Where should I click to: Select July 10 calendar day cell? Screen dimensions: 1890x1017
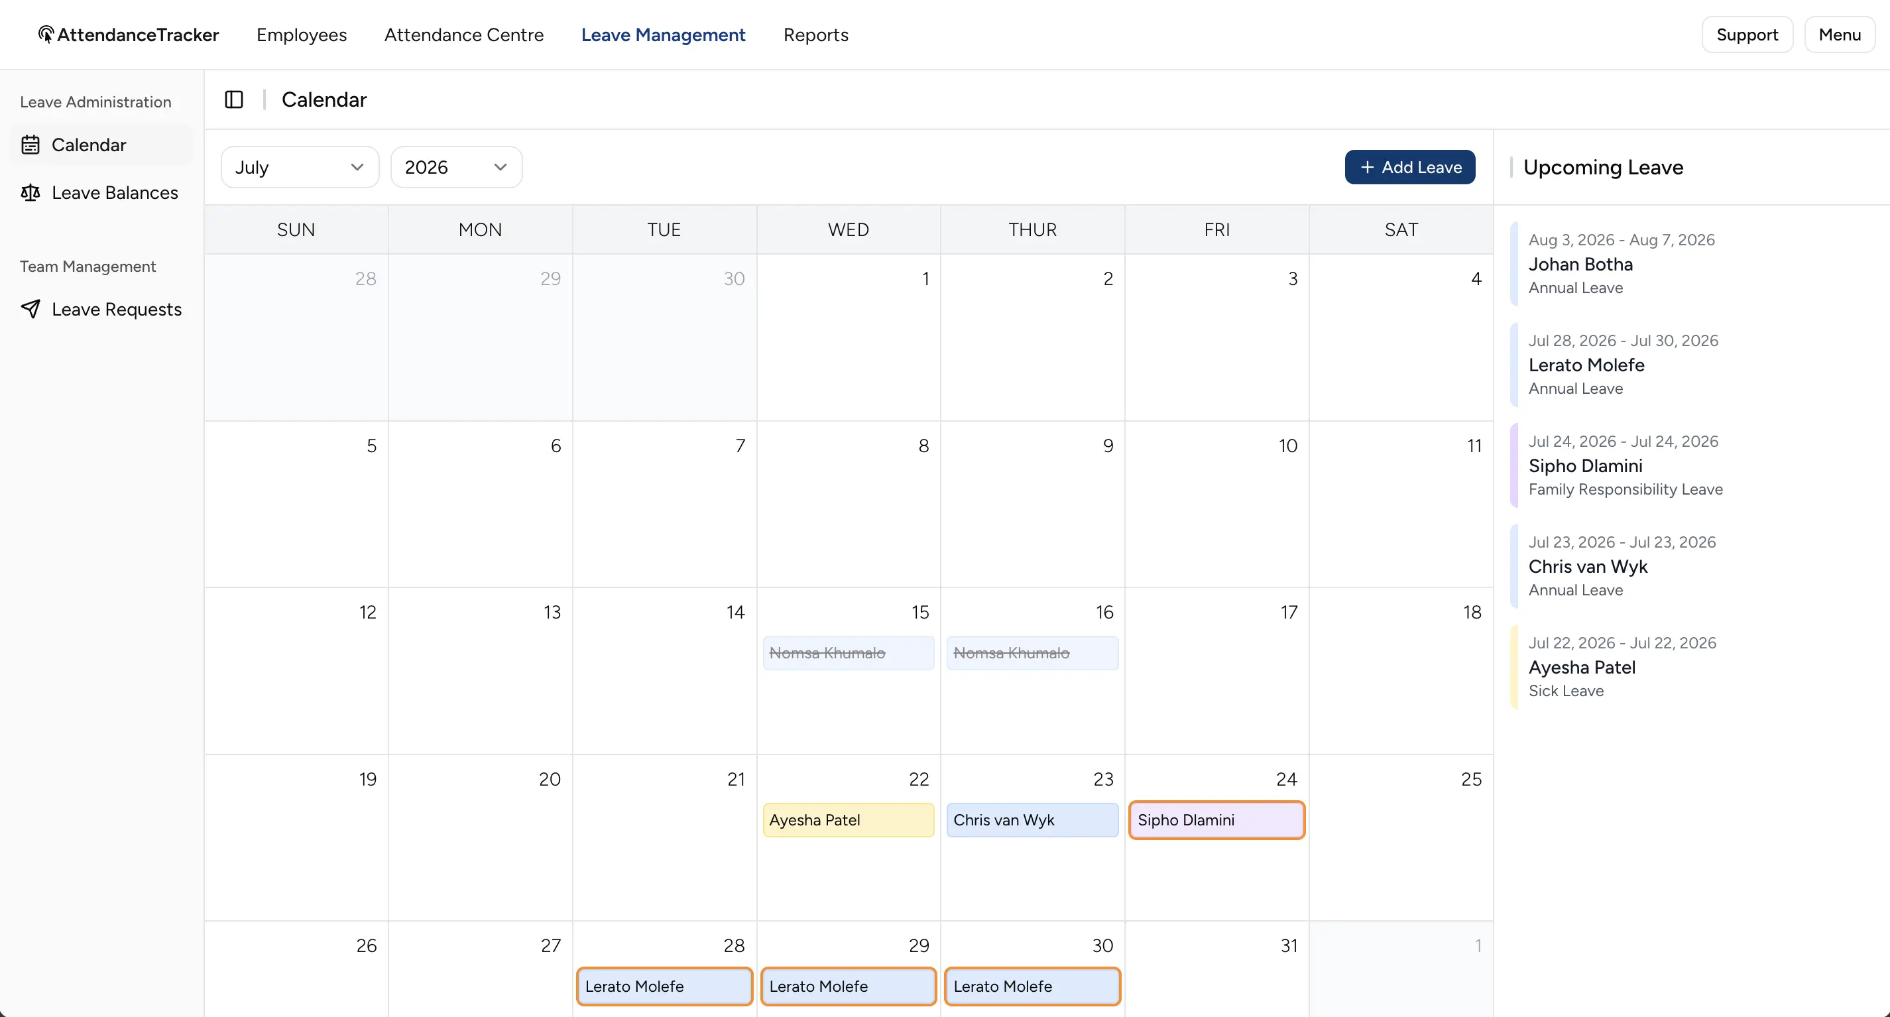[x=1217, y=504]
